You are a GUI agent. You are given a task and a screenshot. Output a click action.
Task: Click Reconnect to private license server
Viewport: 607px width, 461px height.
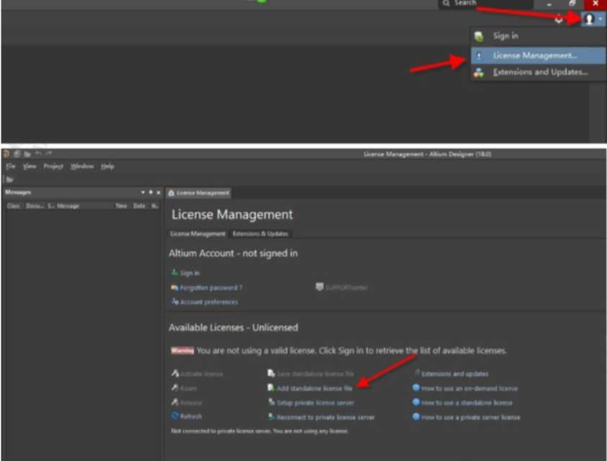click(326, 417)
